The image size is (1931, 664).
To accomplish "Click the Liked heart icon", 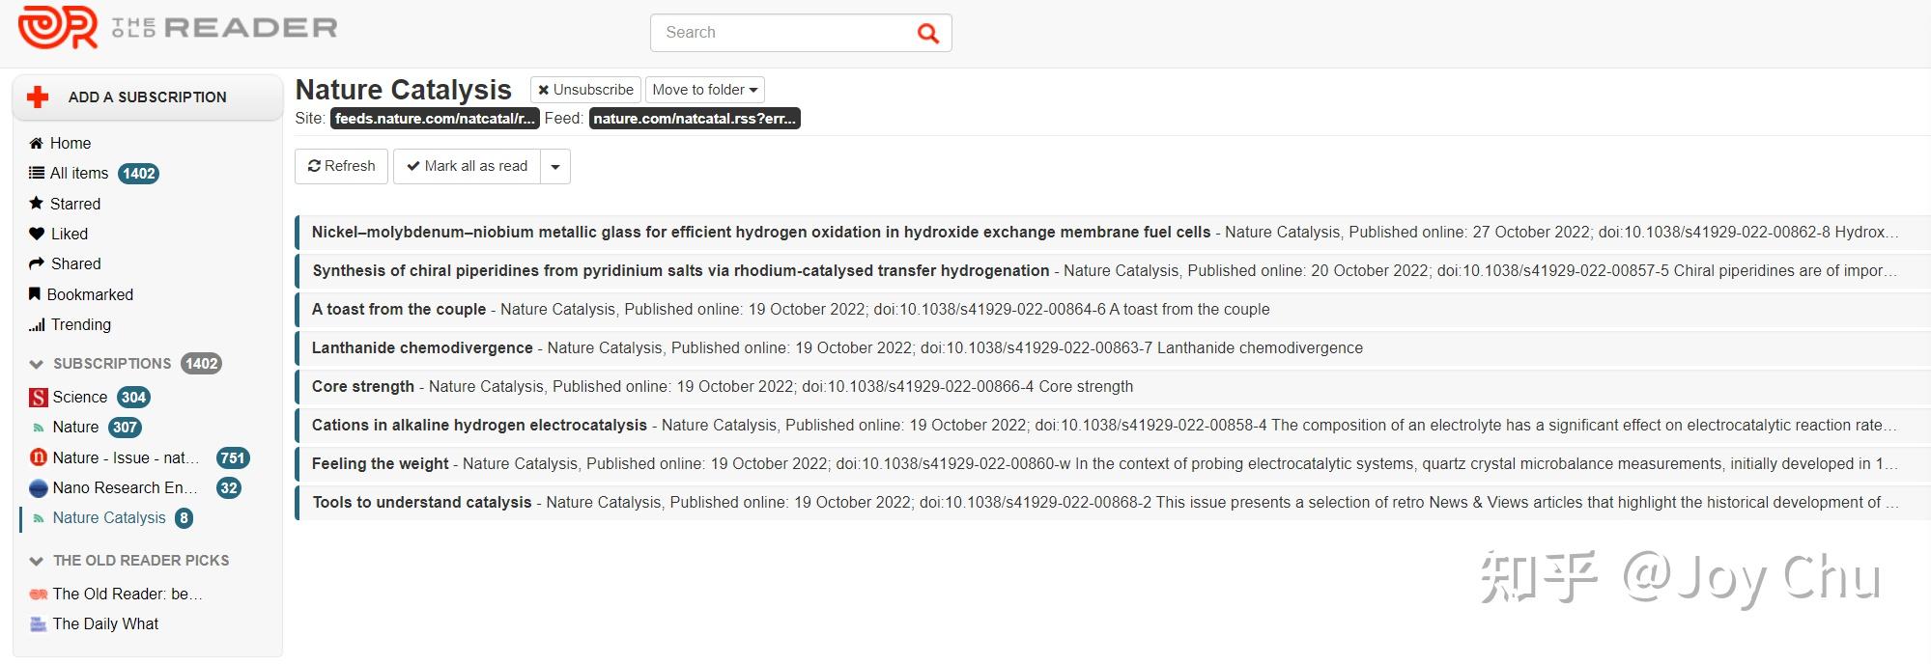I will pyautogui.click(x=37, y=234).
